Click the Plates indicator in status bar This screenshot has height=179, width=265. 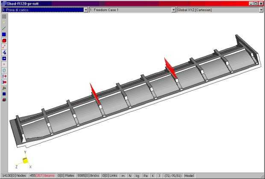click(64, 176)
